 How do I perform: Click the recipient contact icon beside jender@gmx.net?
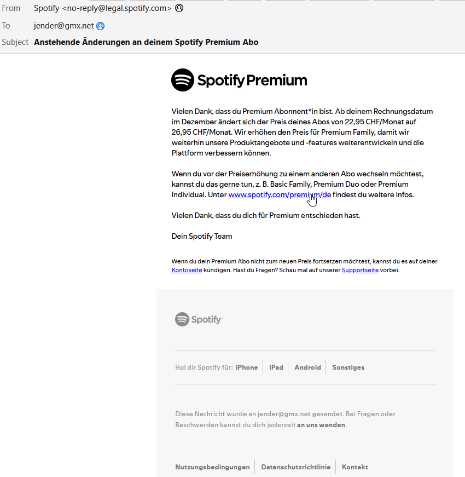click(101, 26)
